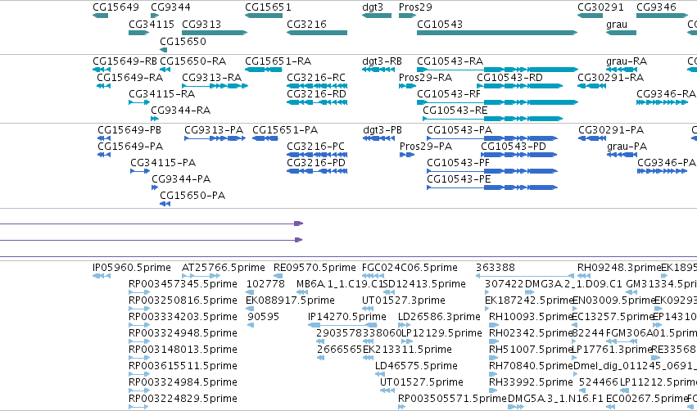Click protein CG9346-PA
Viewport: 697px width, 411px height.
(667, 163)
